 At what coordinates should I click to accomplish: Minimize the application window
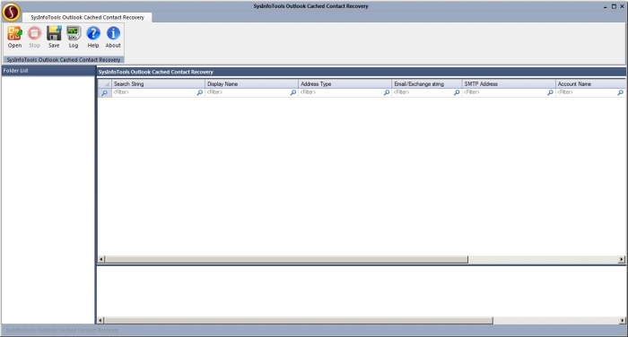(x=606, y=7)
